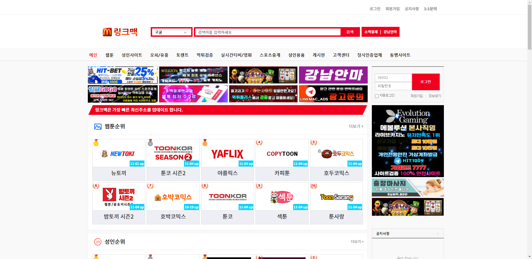Open the 고객센터 menu

[341, 55]
